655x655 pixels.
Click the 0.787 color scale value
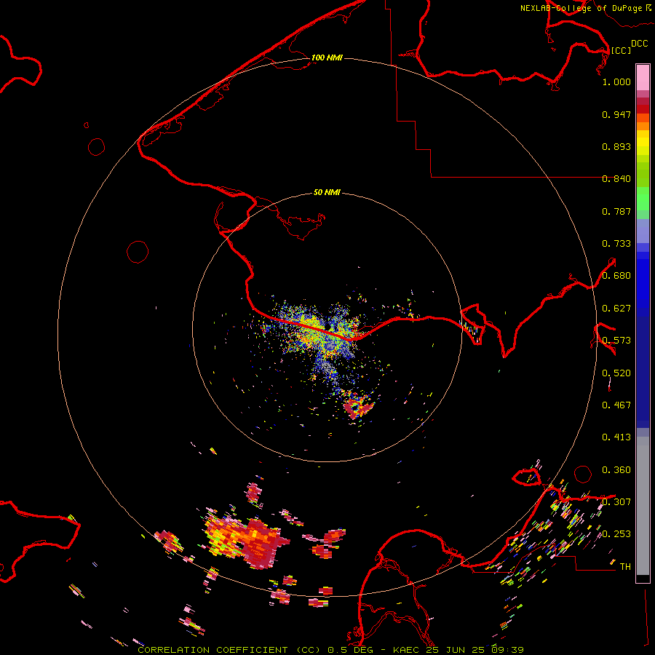click(616, 211)
